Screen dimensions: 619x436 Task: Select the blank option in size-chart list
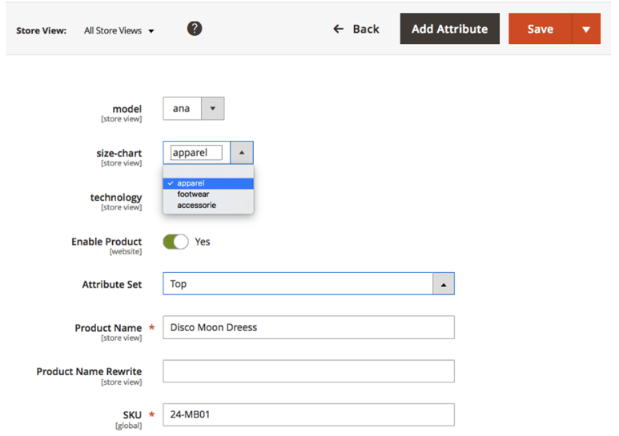point(208,172)
